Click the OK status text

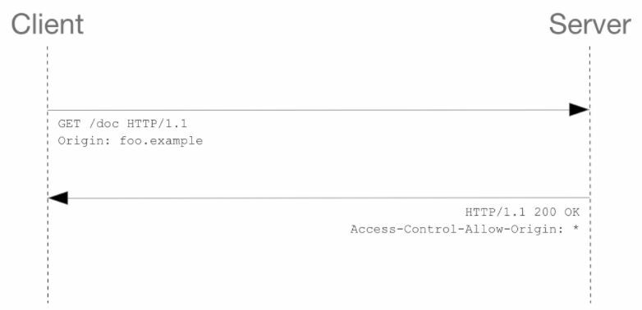point(572,212)
